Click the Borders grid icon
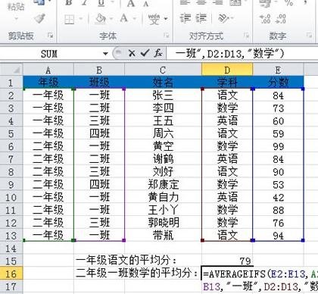This screenshot has height=294, width=318. (x=69, y=19)
